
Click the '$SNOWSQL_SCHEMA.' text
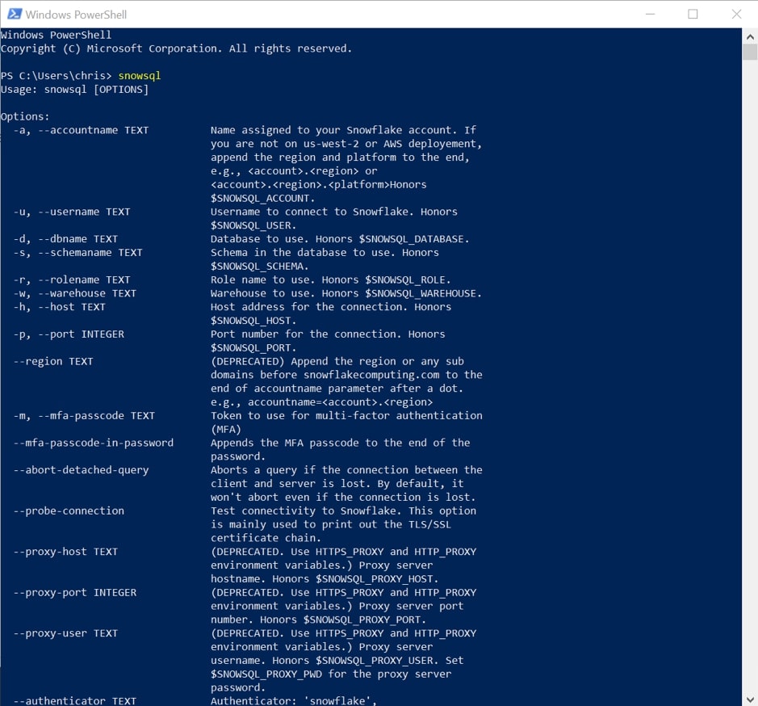click(260, 266)
